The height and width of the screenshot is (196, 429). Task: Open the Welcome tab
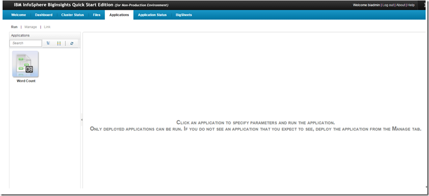click(19, 15)
